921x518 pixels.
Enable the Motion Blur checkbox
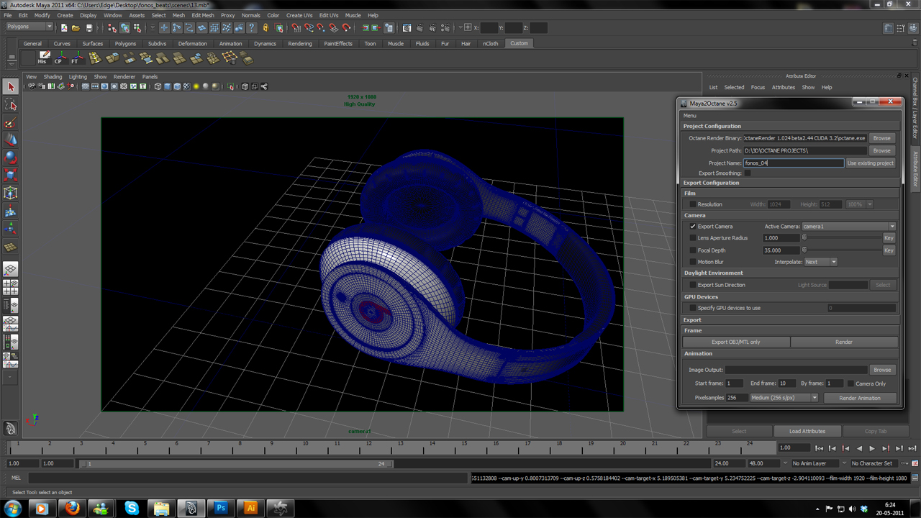(x=693, y=262)
